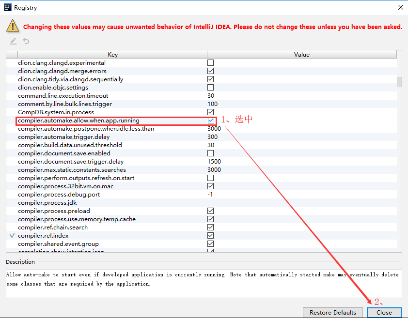Click value 3000 of compiler.max.static.constants.searches
The image size is (408, 318).
click(214, 170)
